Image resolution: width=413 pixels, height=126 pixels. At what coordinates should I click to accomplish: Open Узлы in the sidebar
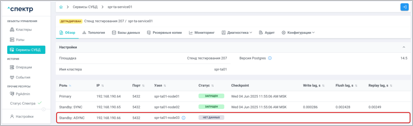[x=17, y=40]
